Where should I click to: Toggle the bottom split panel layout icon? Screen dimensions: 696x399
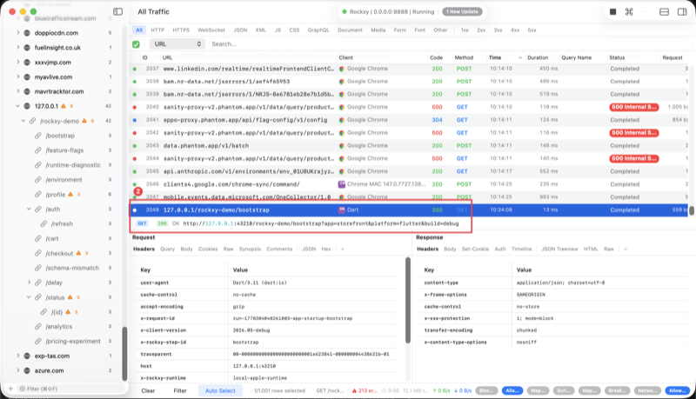coord(664,11)
